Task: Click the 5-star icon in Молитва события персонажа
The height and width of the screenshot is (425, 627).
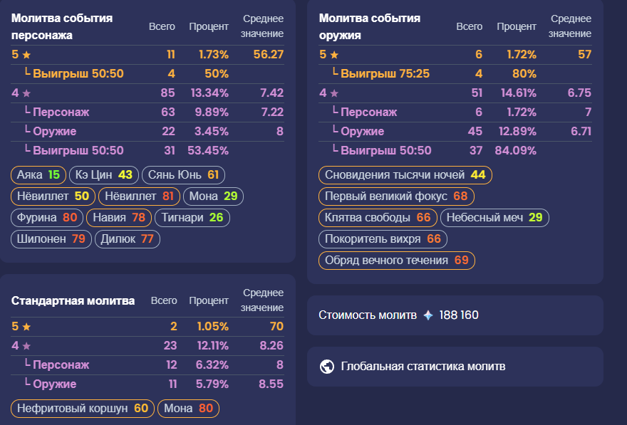Action: [26, 54]
